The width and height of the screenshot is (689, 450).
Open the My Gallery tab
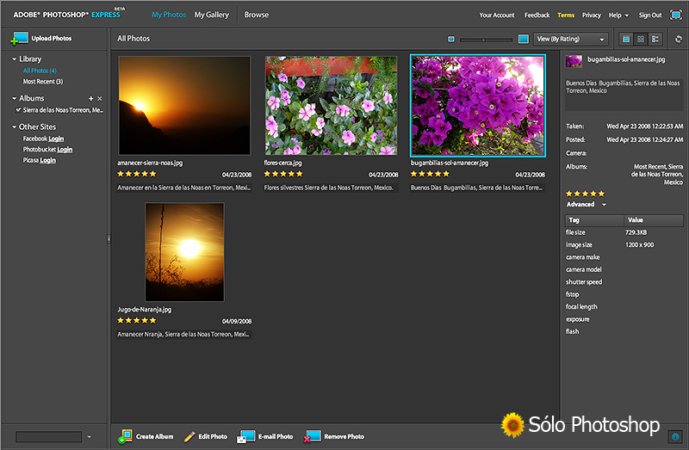(x=211, y=15)
